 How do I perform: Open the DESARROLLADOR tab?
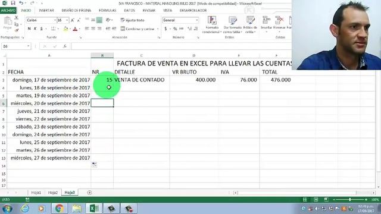(x=193, y=11)
